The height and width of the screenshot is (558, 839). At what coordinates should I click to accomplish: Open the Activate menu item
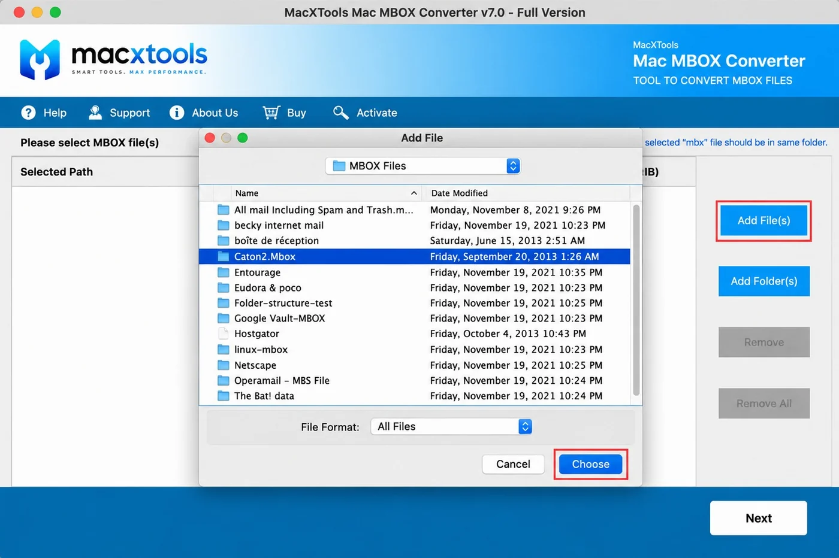click(366, 113)
